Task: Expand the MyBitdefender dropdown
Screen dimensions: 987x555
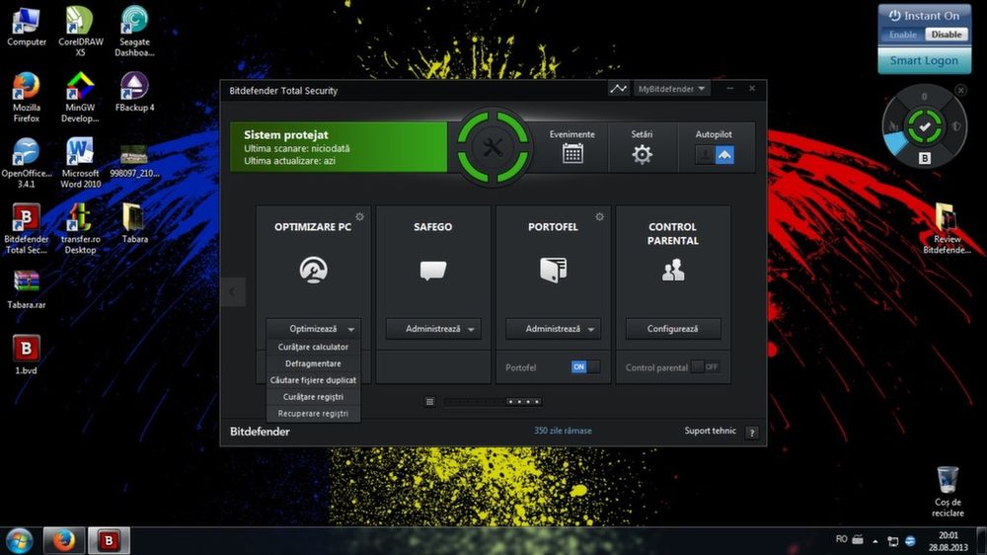Action: 671,89
